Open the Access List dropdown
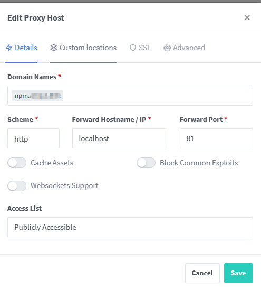The image size is (261, 290). [130, 227]
